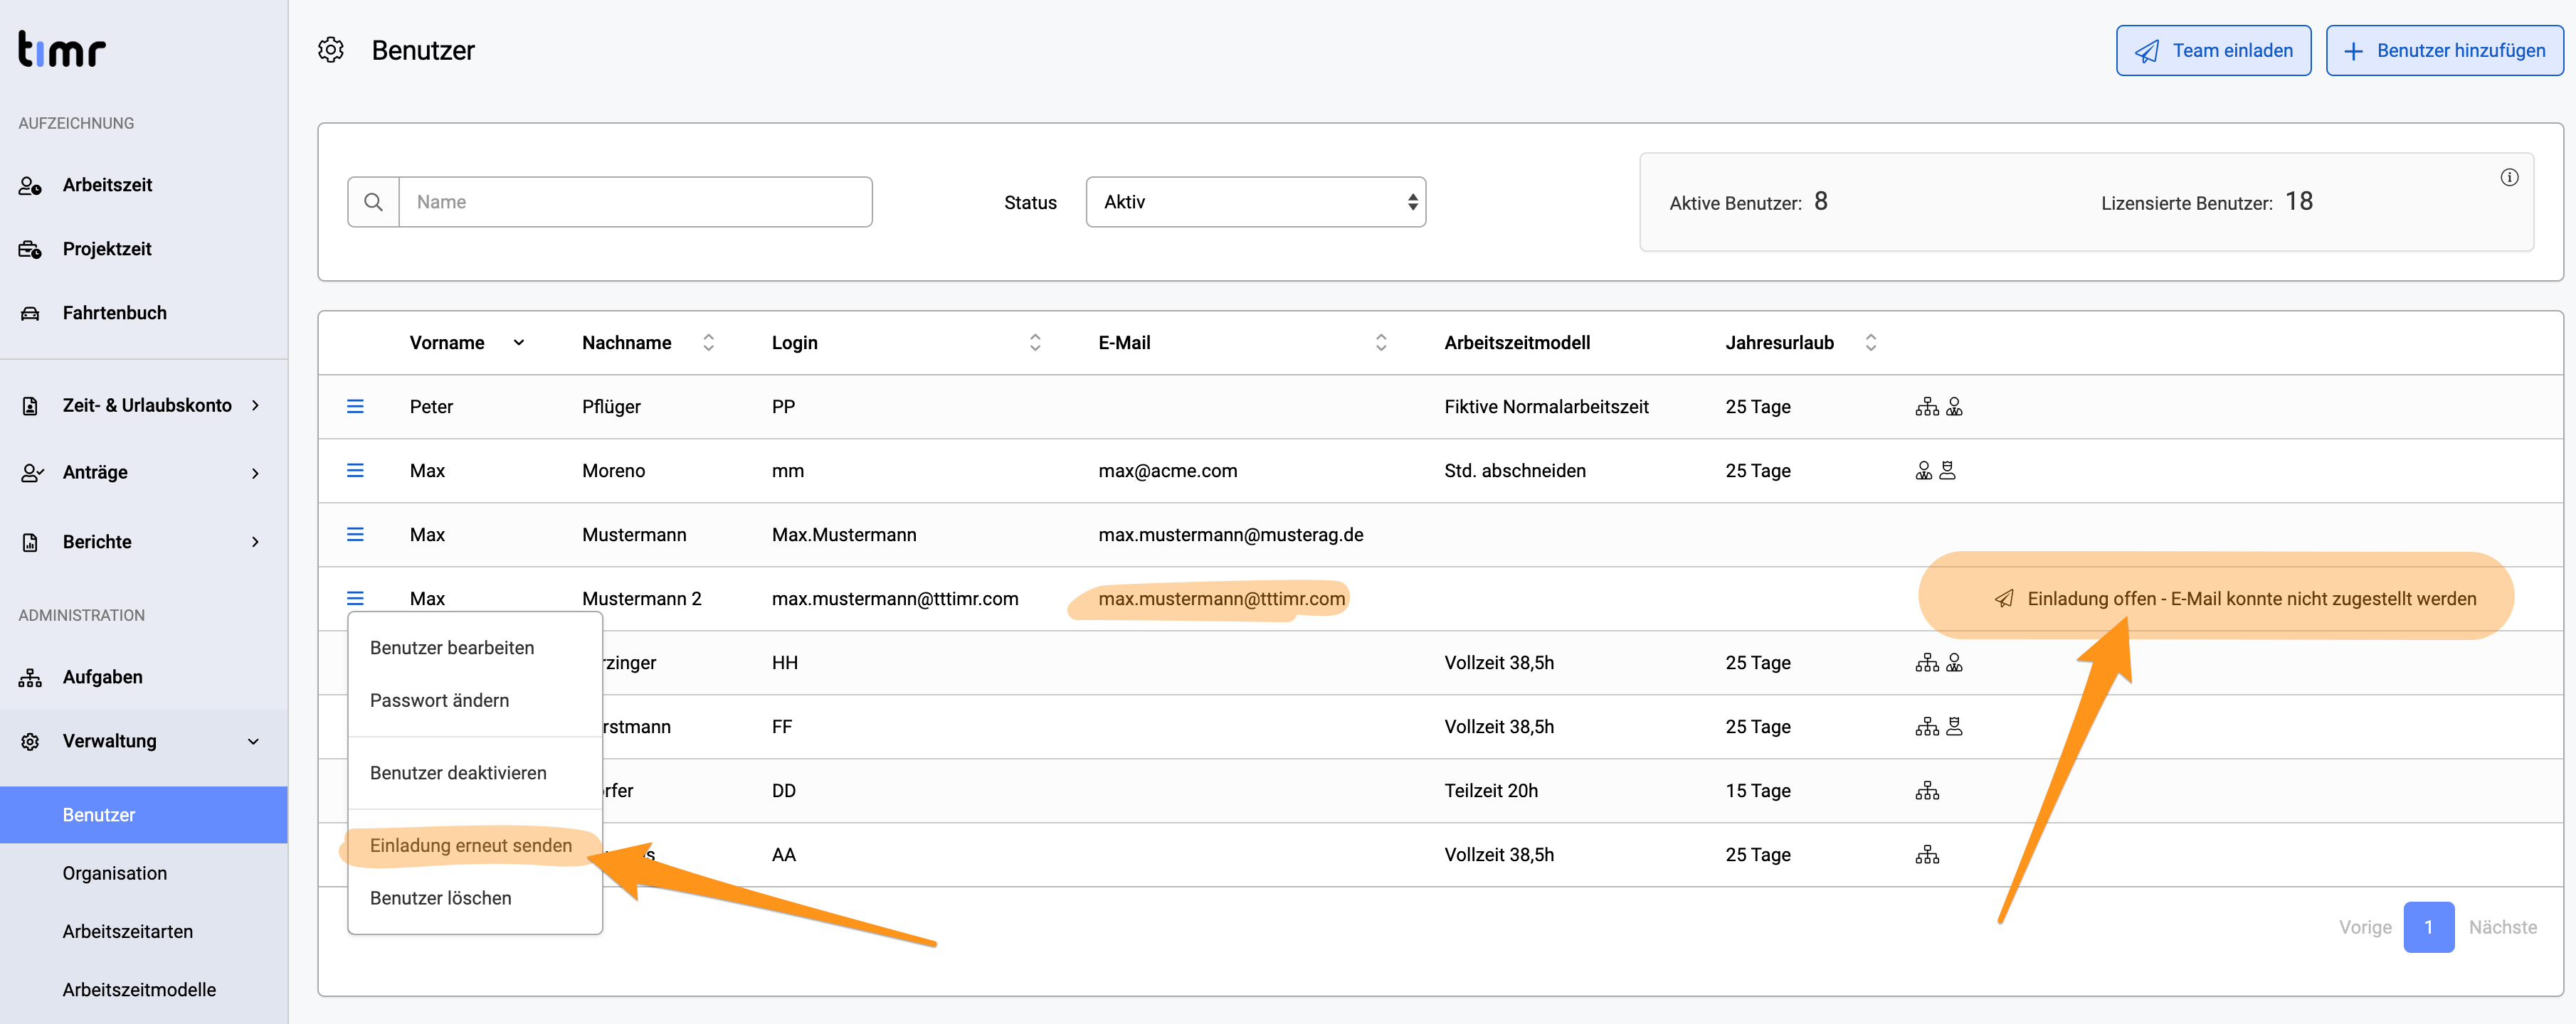Click team icon in the HH login row
Image resolution: width=2576 pixels, height=1024 pixels.
(x=1927, y=662)
